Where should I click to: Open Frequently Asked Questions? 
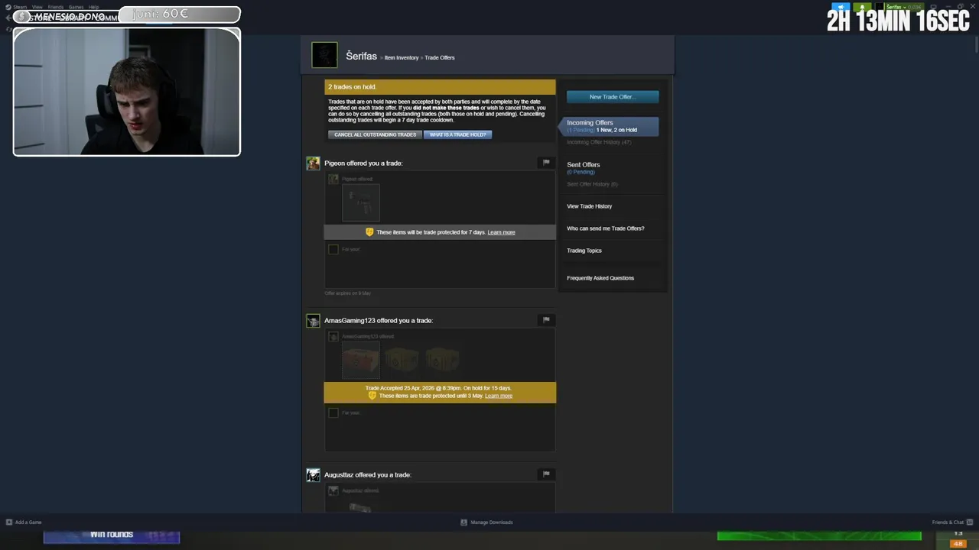click(x=600, y=278)
